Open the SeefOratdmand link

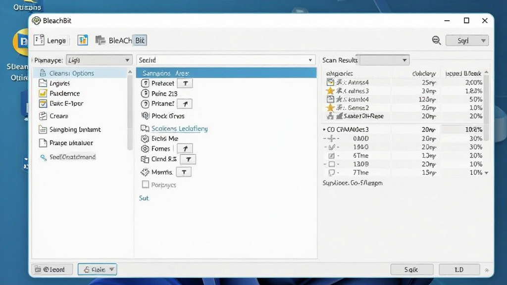[x=72, y=157]
